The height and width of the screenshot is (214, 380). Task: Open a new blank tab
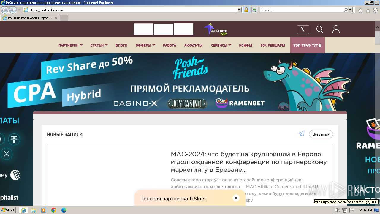coord(64,18)
